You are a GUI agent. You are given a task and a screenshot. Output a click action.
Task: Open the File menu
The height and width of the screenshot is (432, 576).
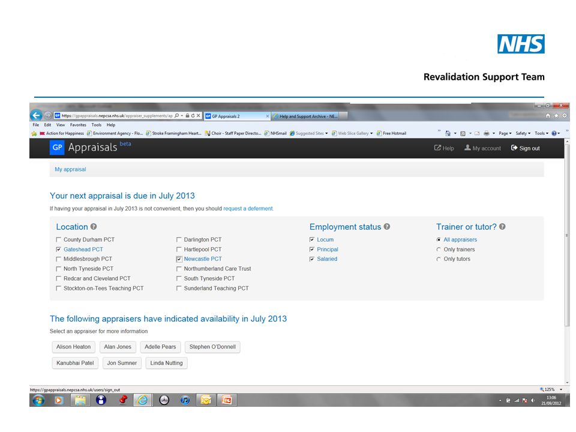tap(35, 125)
